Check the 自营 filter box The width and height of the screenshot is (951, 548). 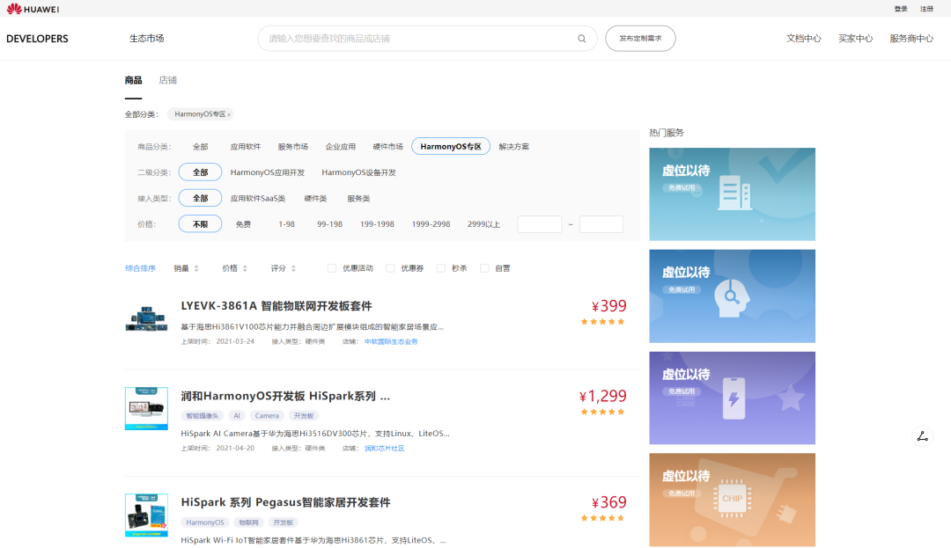[484, 268]
